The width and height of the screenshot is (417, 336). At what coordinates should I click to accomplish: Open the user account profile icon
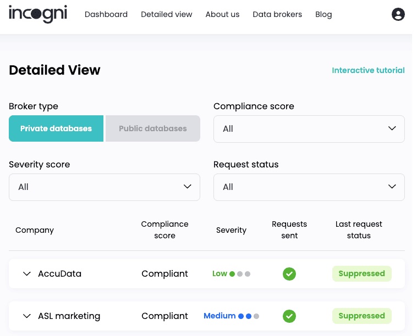(x=398, y=14)
